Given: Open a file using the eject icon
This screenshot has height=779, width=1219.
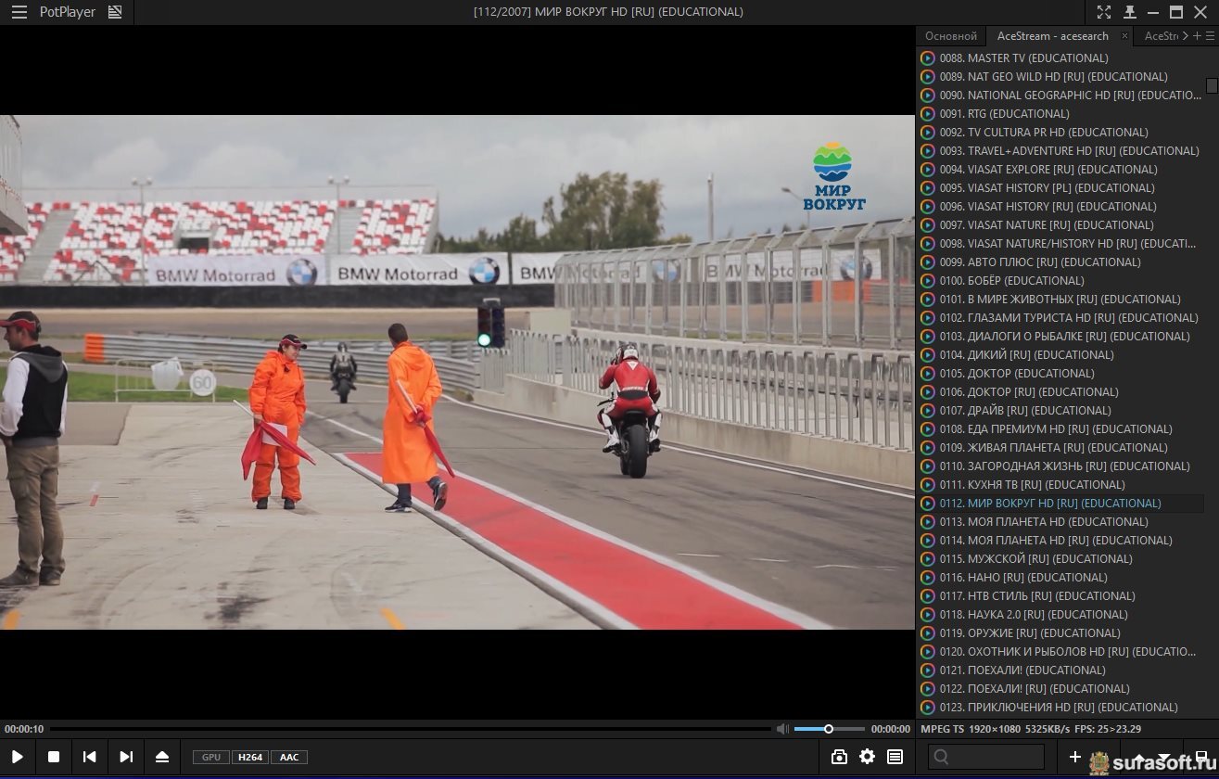Looking at the screenshot, I should tap(162, 757).
